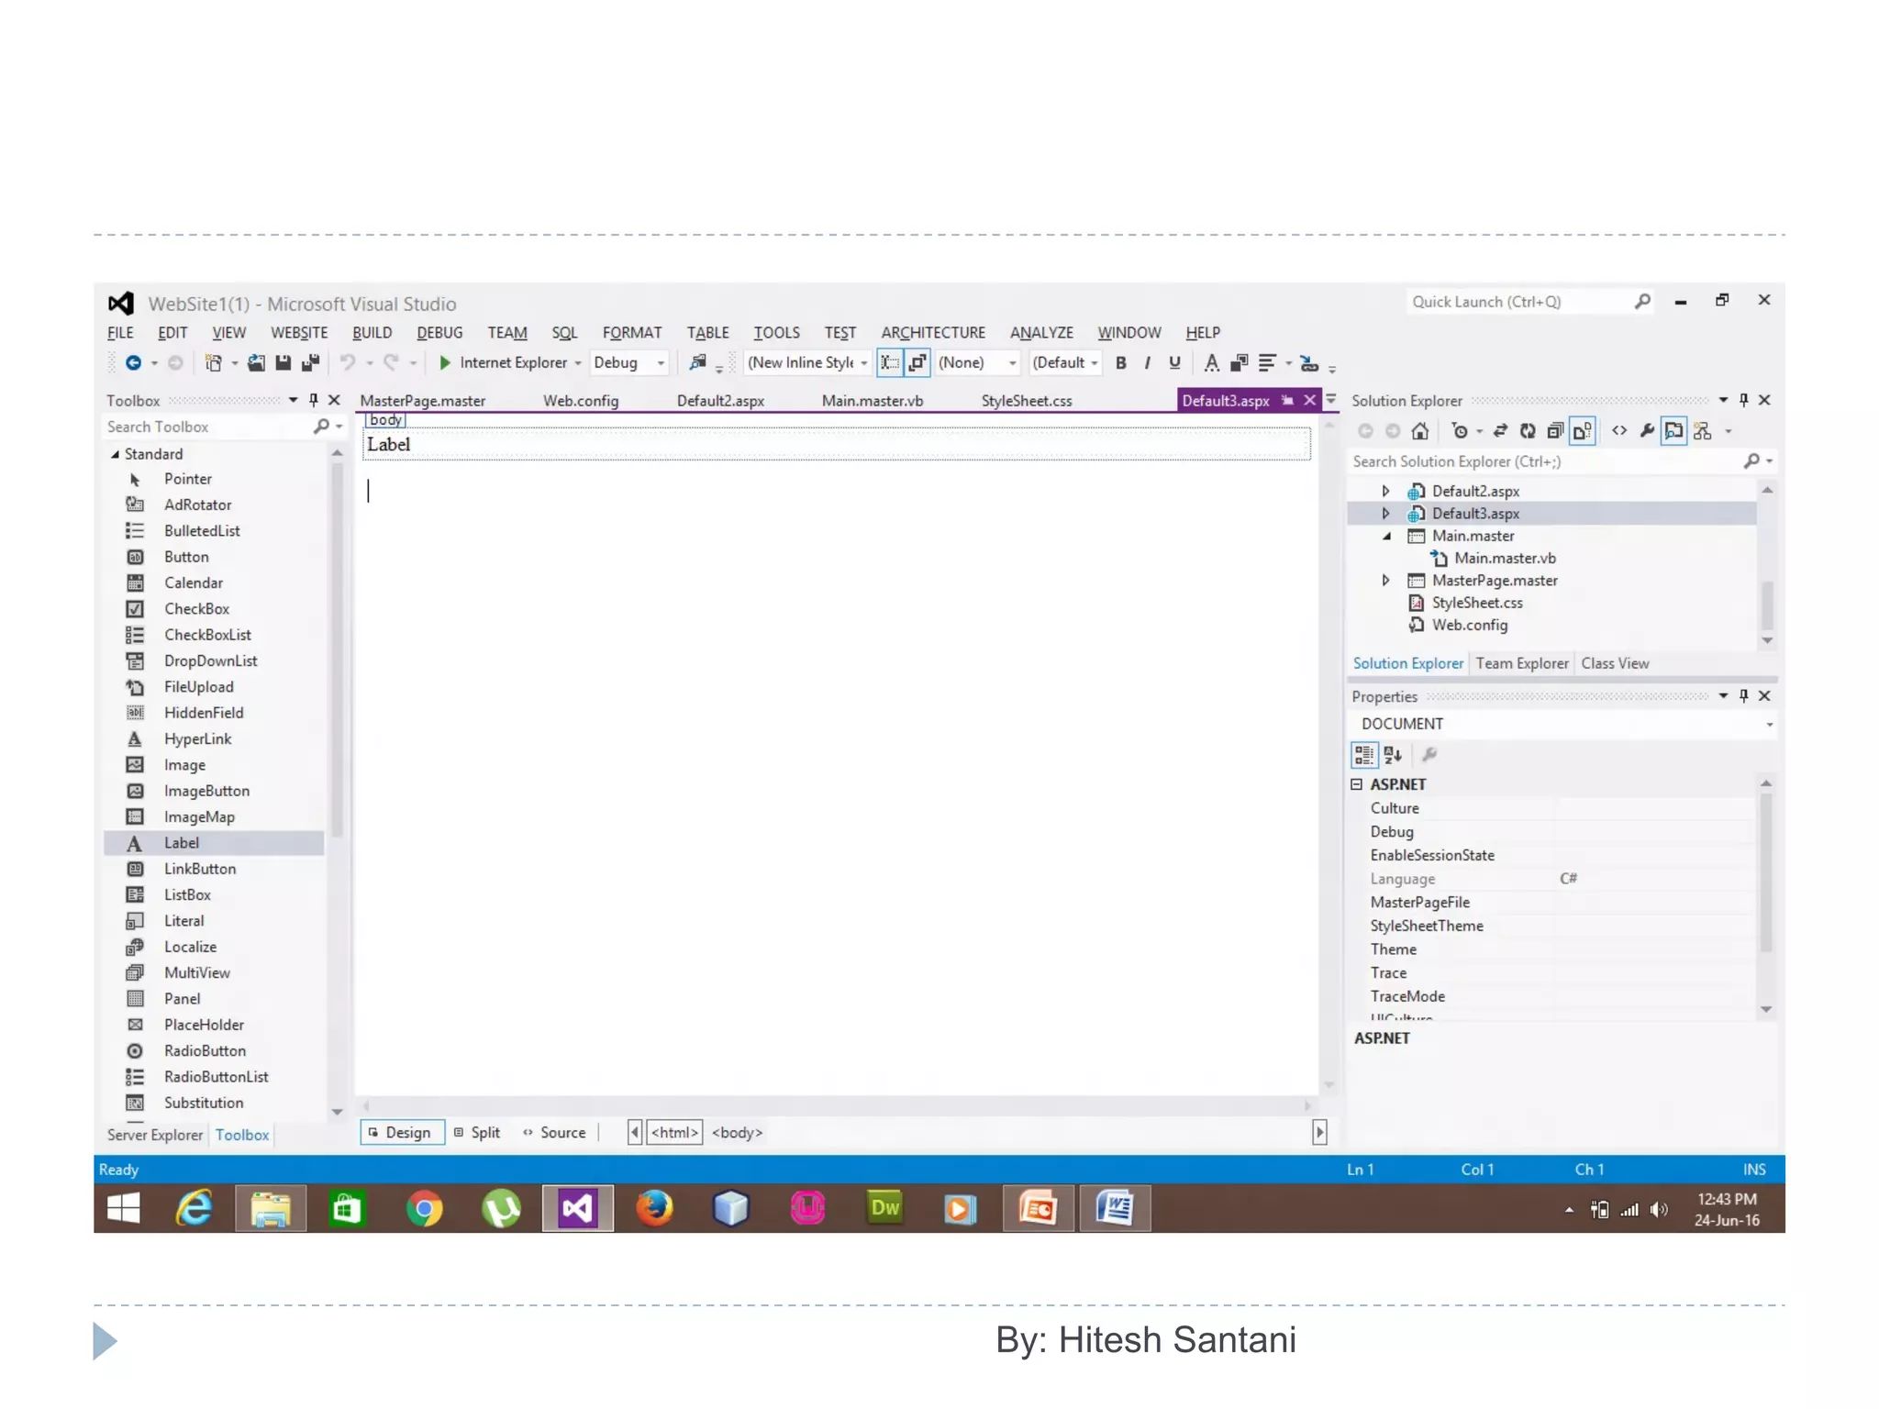
Task: Switch to the StyleSheet.css tab
Action: pos(1026,401)
